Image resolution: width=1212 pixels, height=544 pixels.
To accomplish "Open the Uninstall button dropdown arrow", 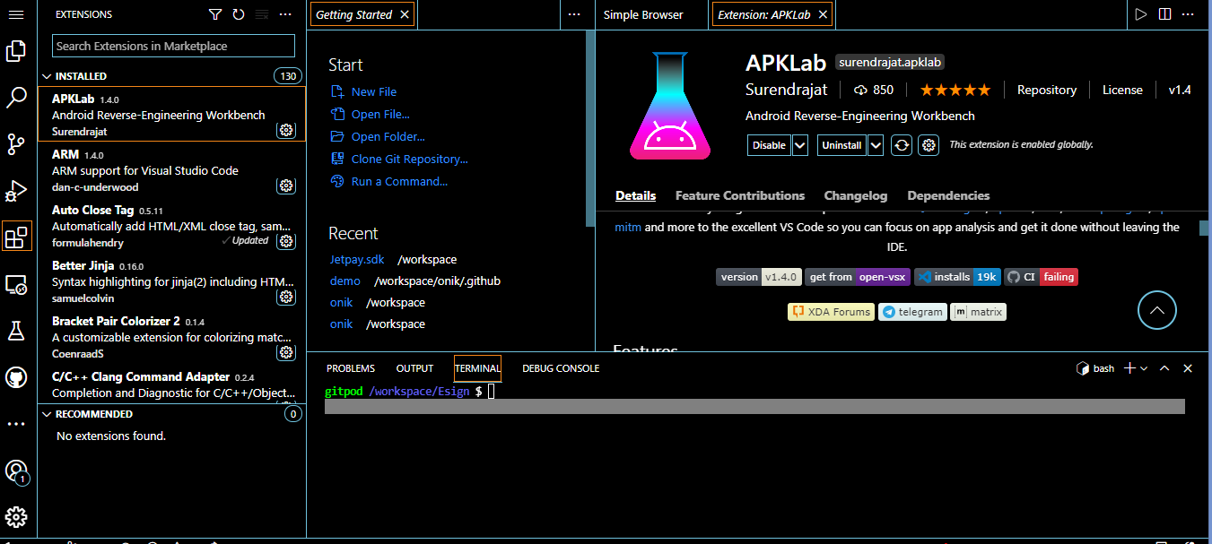I will pos(876,145).
